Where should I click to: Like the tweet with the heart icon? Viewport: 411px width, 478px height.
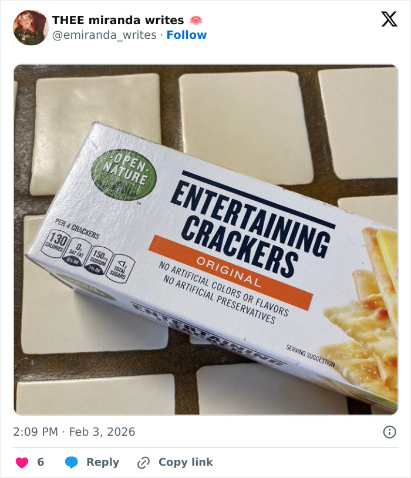pos(22,463)
